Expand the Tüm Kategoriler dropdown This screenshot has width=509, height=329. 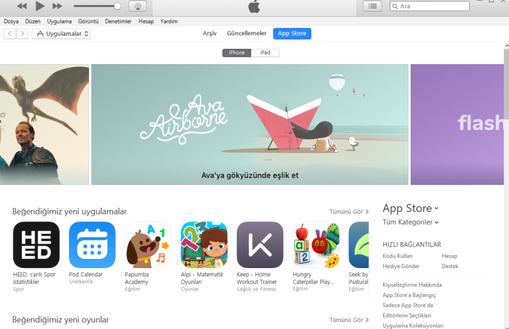[411, 222]
